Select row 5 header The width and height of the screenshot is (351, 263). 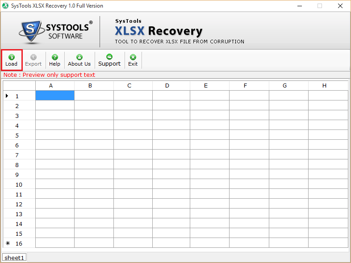click(x=19, y=135)
